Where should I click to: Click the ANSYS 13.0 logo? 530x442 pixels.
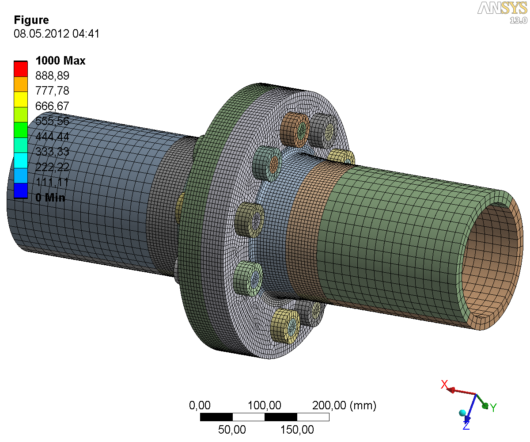tap(502, 12)
